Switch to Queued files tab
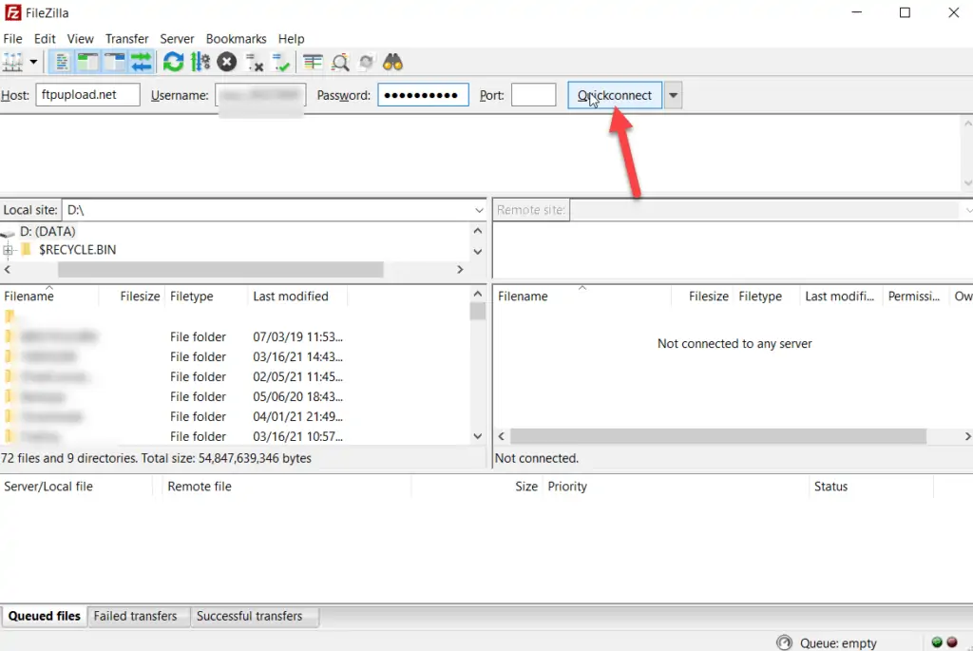Screen dimensions: 973x651 click(x=44, y=616)
